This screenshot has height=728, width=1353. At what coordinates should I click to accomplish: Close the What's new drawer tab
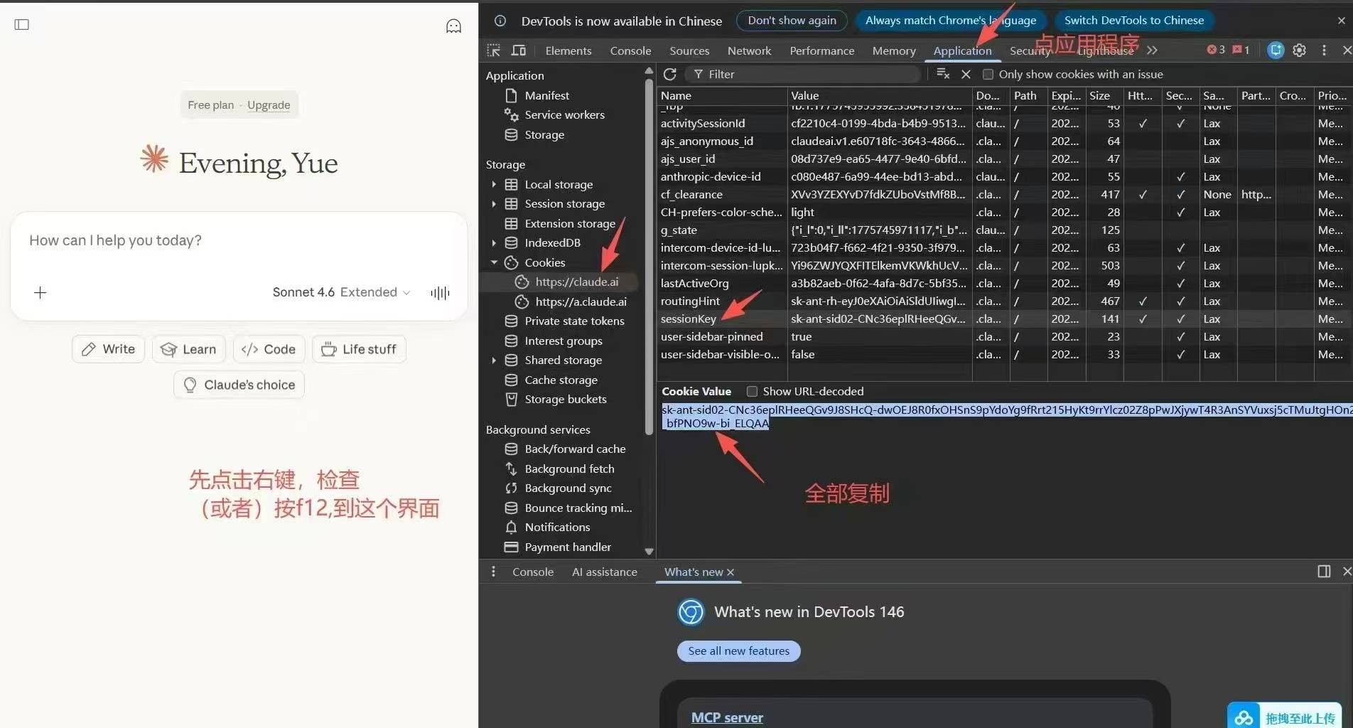coord(731,572)
